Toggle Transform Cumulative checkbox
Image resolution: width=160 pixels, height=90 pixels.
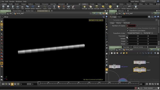[x=128, y=30]
